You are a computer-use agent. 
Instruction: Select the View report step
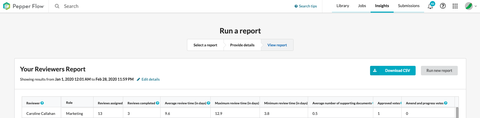(277, 45)
